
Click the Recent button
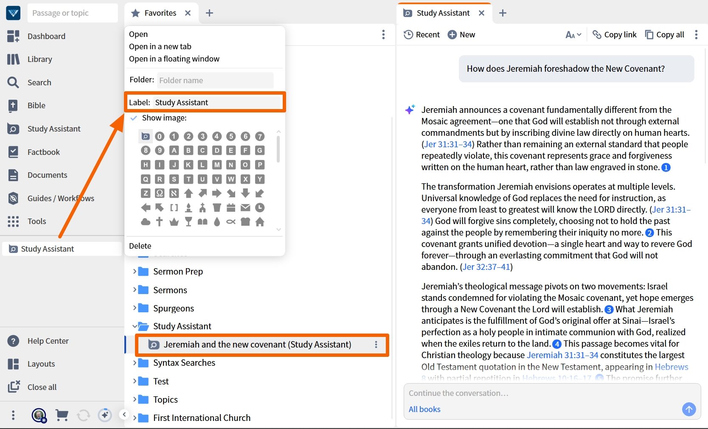[x=421, y=35]
